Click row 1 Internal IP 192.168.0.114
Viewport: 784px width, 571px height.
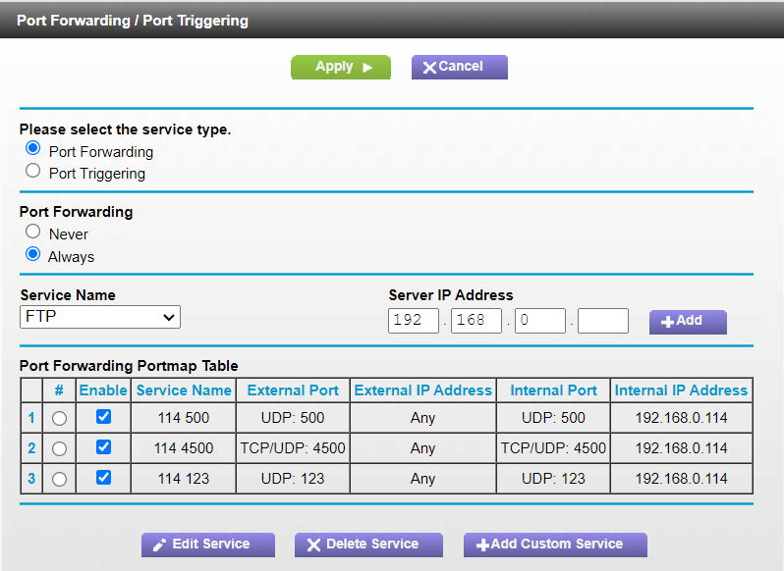pyautogui.click(x=682, y=418)
